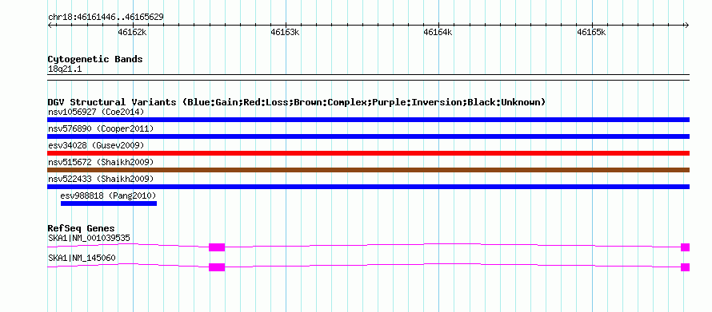This screenshot has width=712, height=312.
Task: Open the SKA1|NM_145060 transcript label
Action: tap(82, 258)
